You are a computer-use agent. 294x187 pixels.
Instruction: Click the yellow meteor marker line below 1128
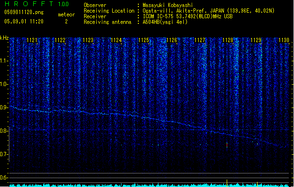click(x=227, y=183)
